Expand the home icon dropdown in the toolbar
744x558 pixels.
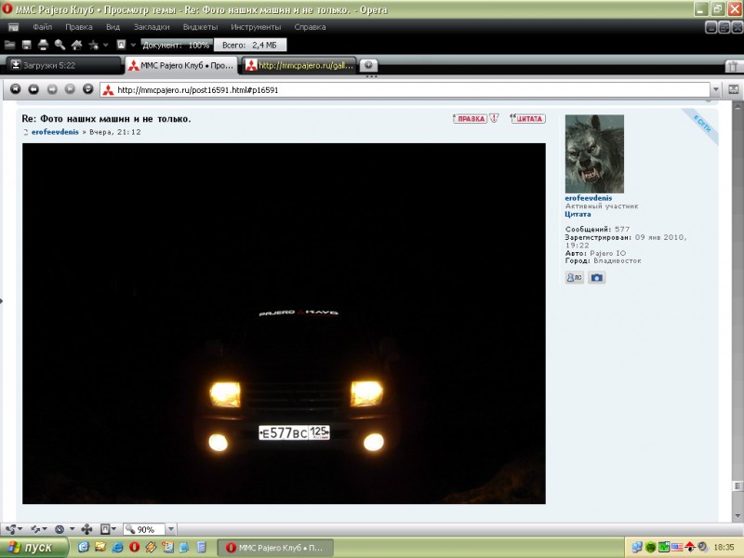coord(106,45)
